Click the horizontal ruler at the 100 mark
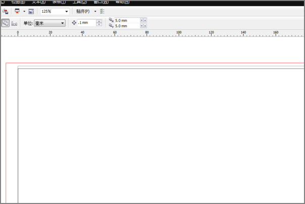This screenshot has width=305, height=204. click(179, 33)
